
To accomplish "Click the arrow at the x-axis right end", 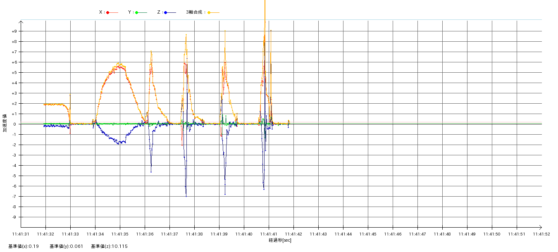I will pos(540,227).
